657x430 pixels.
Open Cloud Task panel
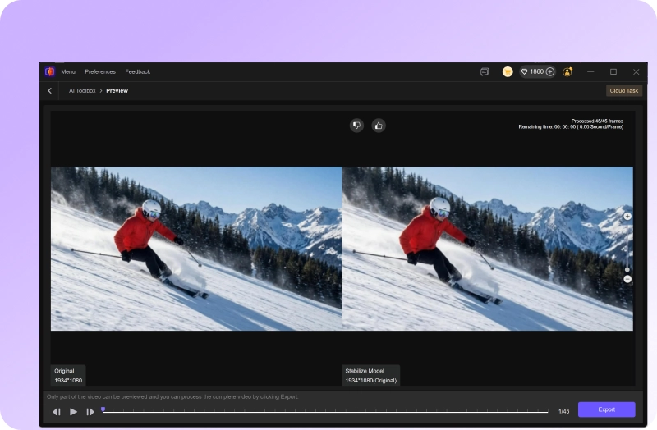click(624, 91)
